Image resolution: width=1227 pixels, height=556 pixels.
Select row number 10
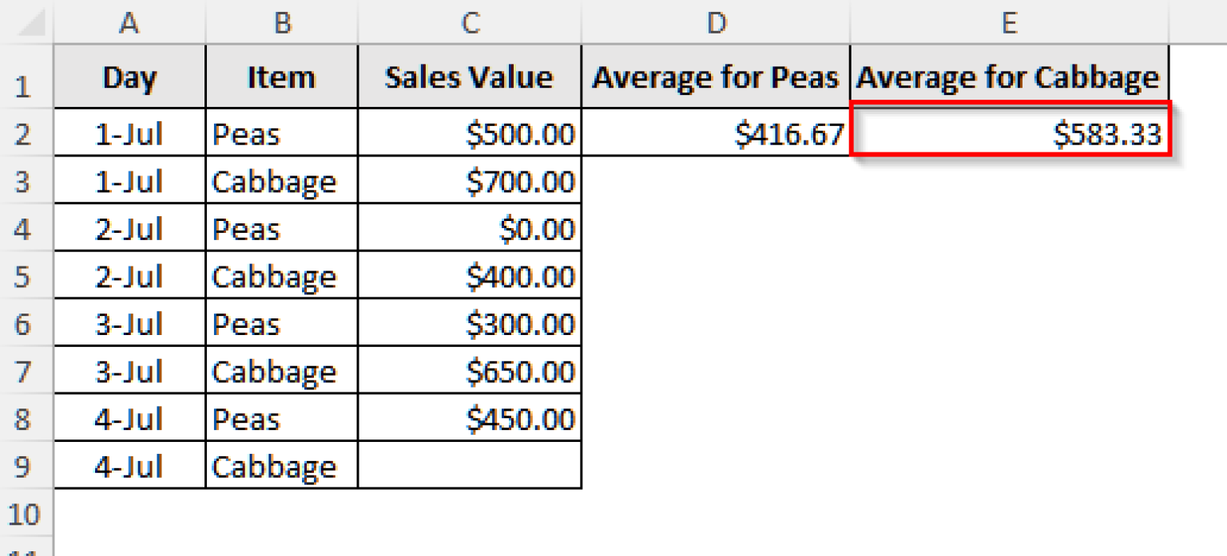click(x=26, y=515)
